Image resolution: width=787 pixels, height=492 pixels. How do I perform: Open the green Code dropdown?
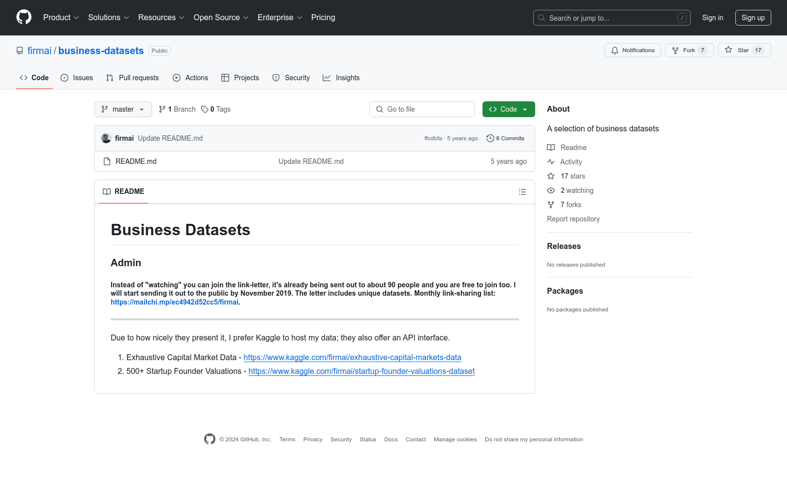tap(509, 109)
